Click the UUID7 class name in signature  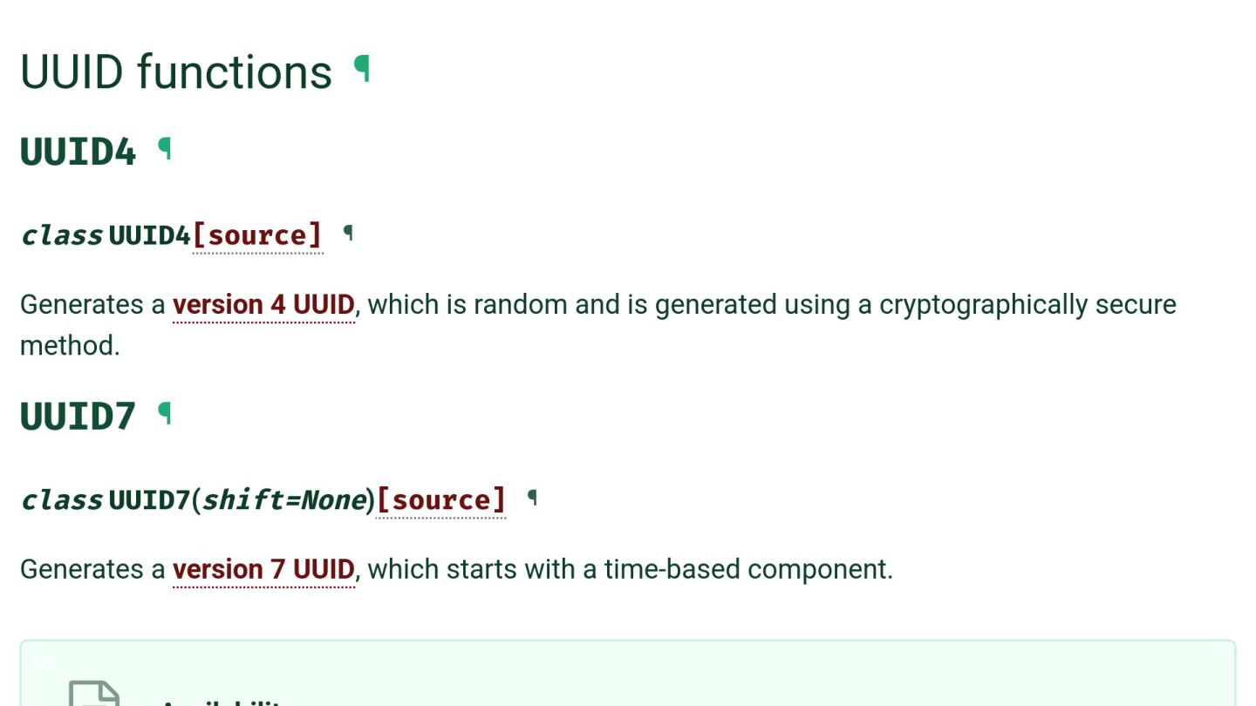(149, 499)
